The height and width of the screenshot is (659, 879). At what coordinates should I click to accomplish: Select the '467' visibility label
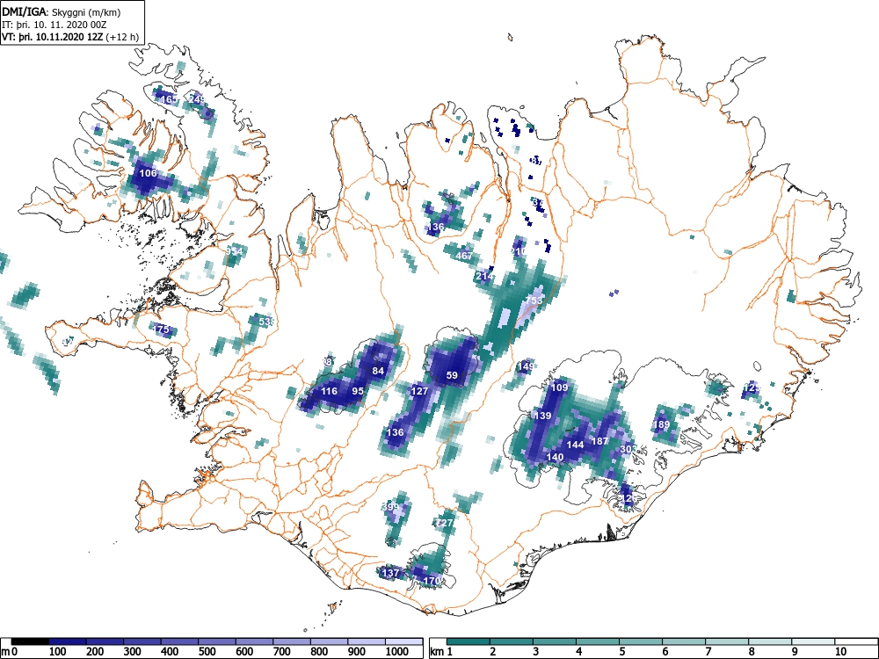point(464,256)
